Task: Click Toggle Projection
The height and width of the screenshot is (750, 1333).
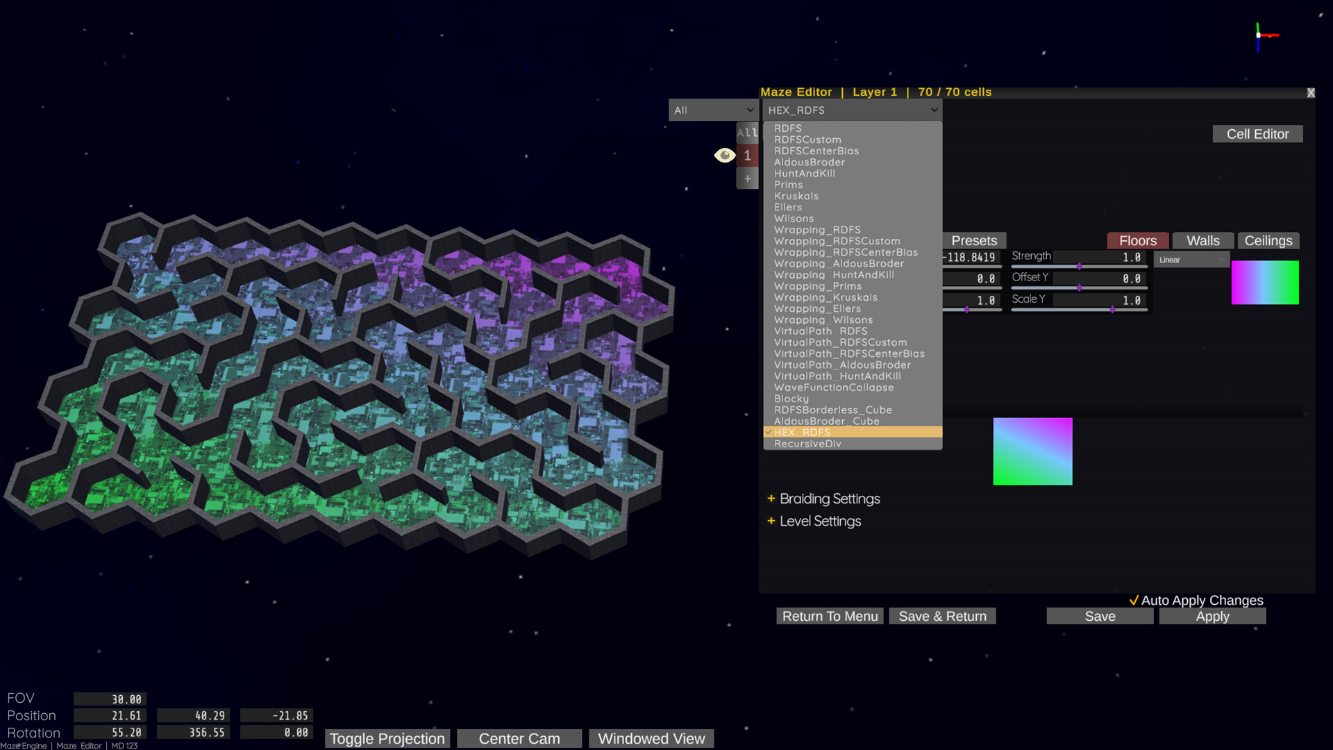Action: point(387,738)
